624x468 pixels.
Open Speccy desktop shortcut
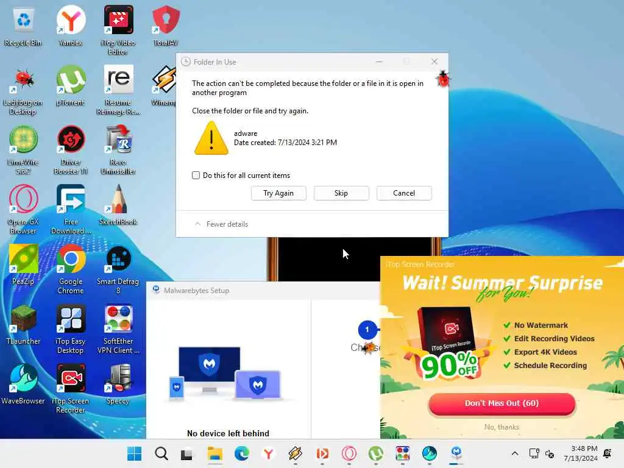118,385
